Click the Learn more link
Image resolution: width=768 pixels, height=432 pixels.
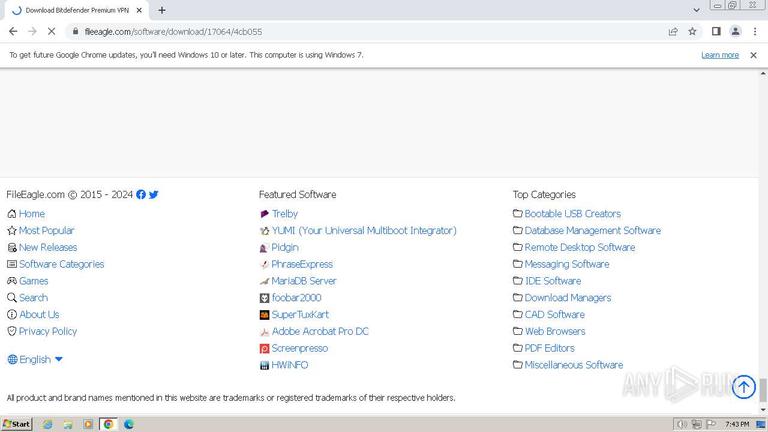tap(720, 55)
